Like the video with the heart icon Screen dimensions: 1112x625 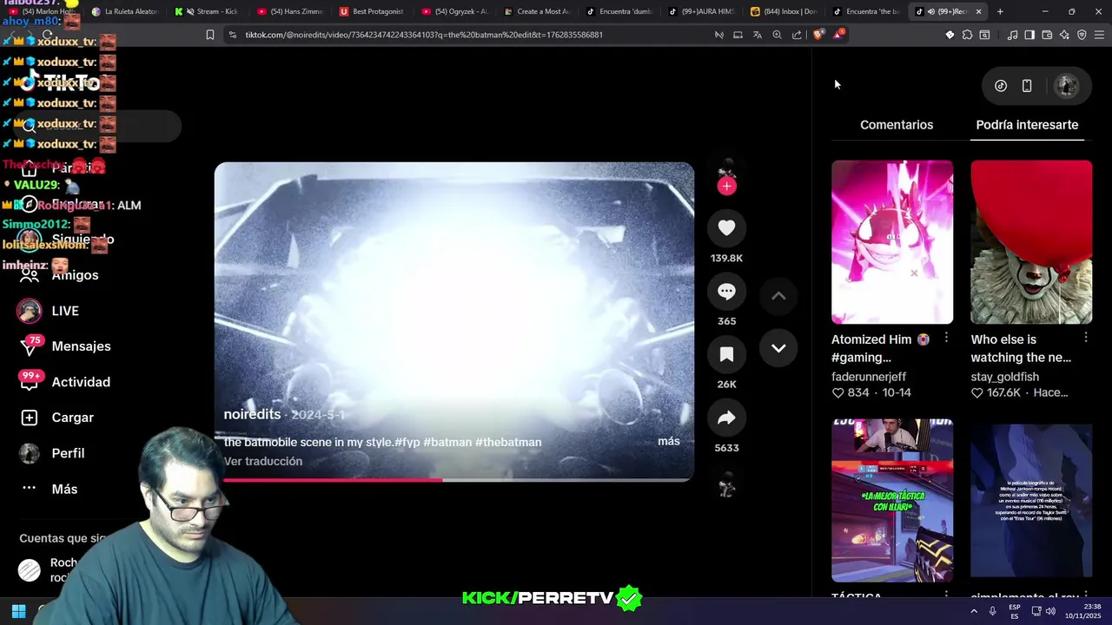[727, 227]
